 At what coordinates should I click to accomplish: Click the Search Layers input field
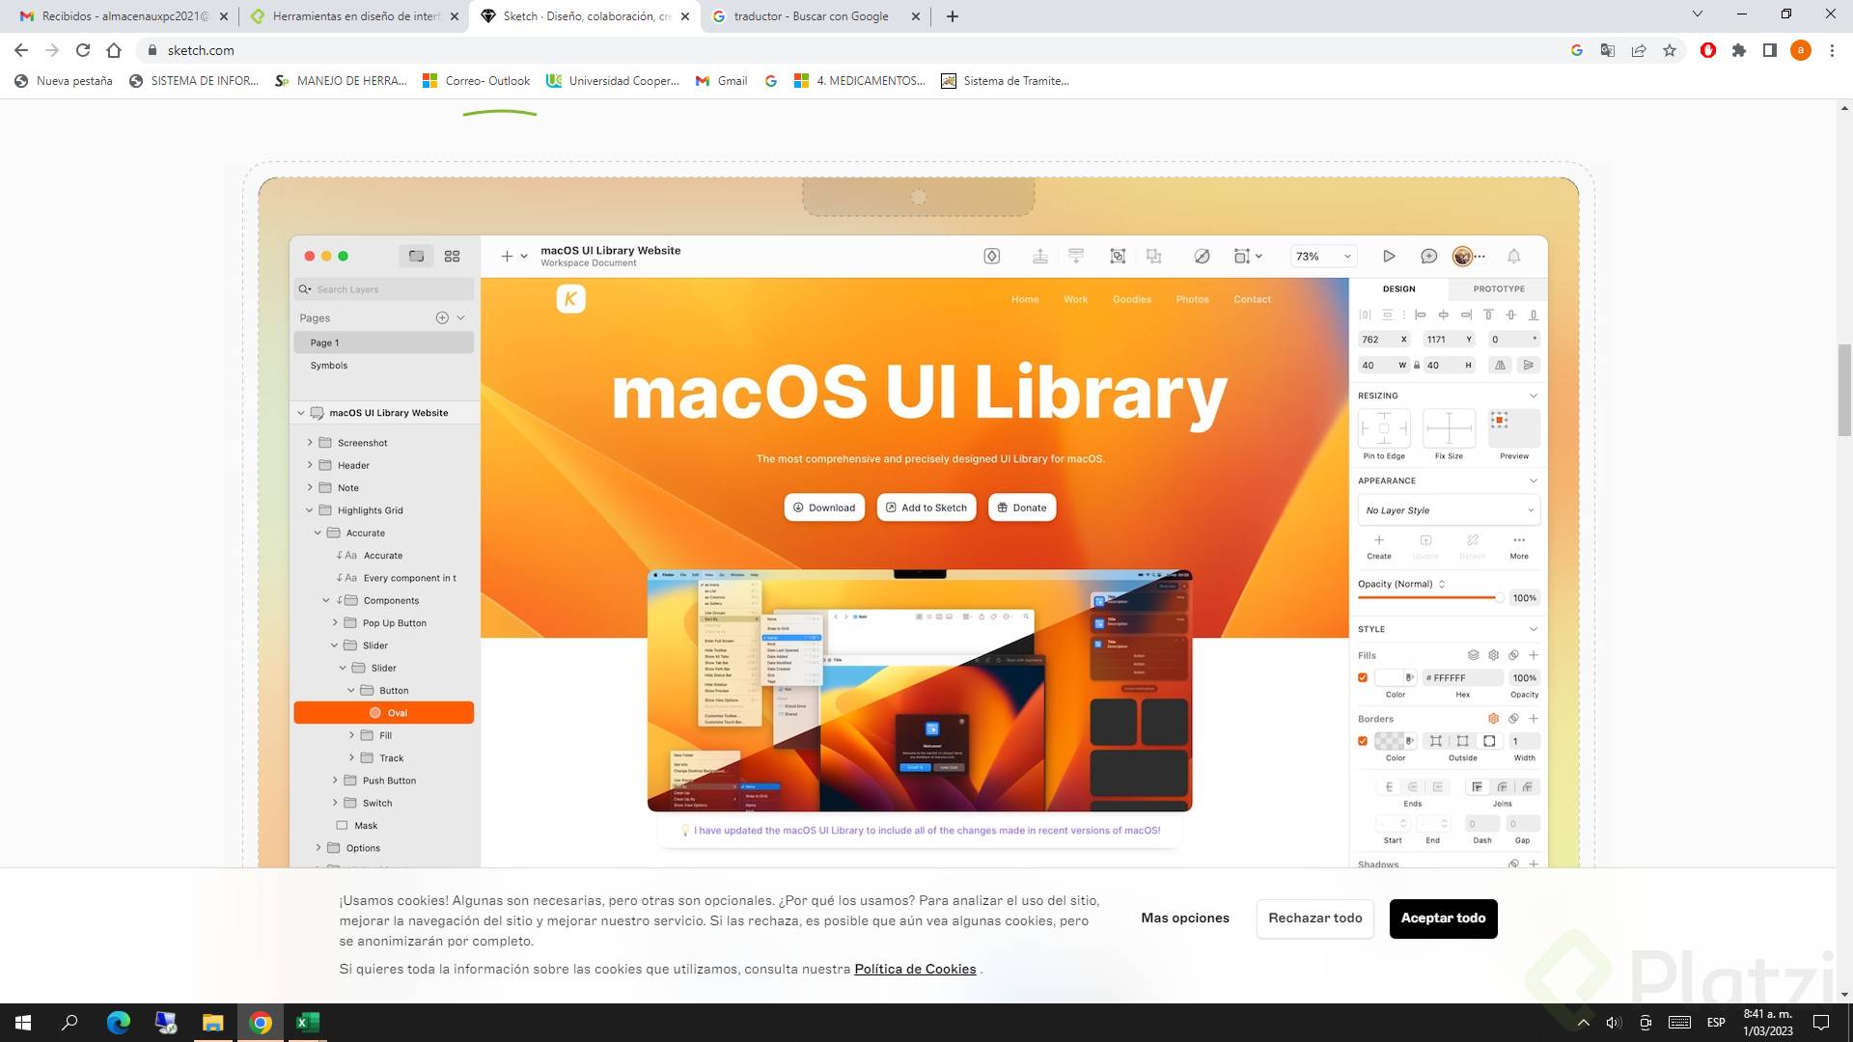pyautogui.click(x=386, y=289)
